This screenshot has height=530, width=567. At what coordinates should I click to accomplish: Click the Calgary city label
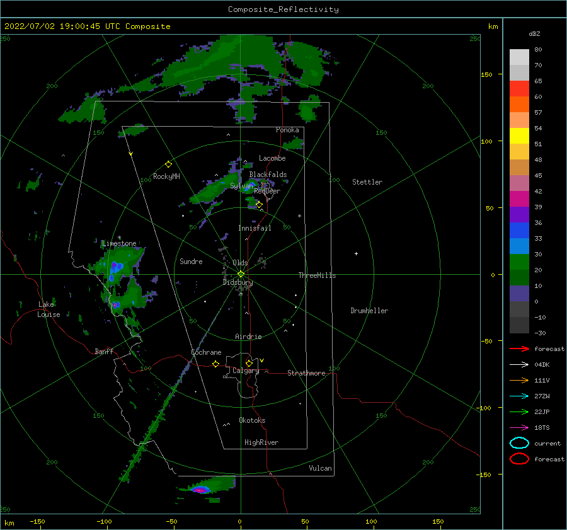tap(246, 371)
